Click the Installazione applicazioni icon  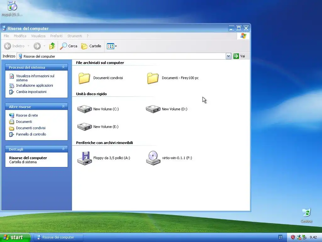[x=12, y=86]
